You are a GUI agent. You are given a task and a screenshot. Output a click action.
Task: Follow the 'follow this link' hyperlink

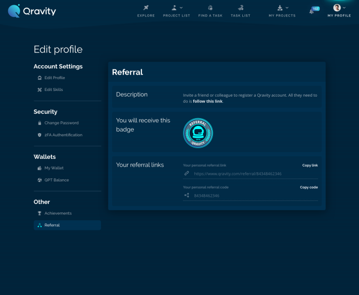(x=208, y=101)
